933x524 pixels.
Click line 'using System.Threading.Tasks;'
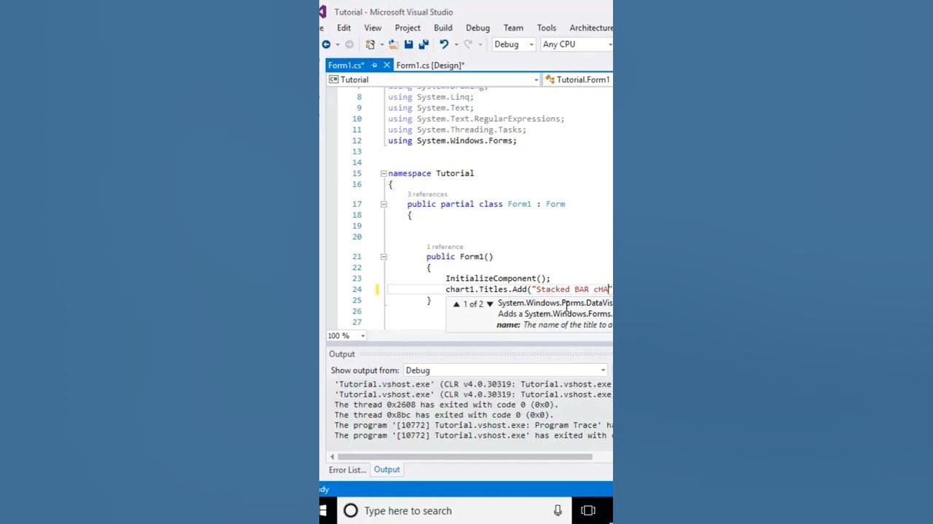457,130
